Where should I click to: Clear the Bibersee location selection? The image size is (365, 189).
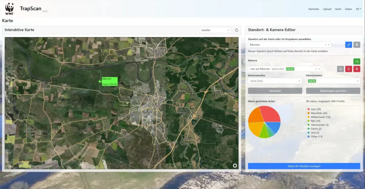tap(325, 45)
